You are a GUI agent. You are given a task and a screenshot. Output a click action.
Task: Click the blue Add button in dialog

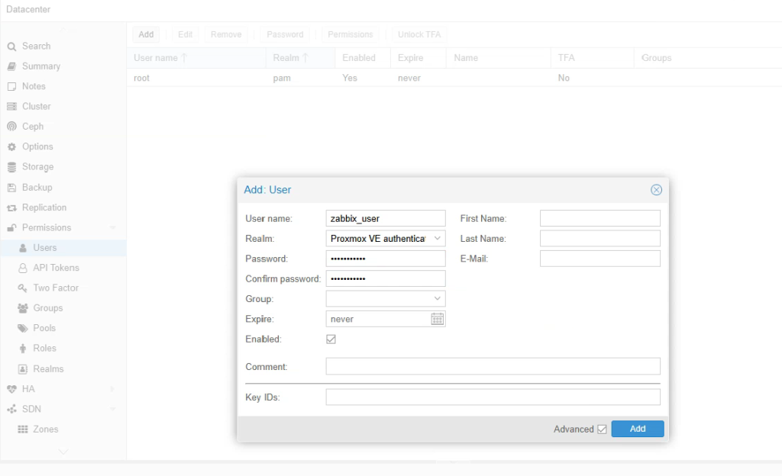(637, 429)
